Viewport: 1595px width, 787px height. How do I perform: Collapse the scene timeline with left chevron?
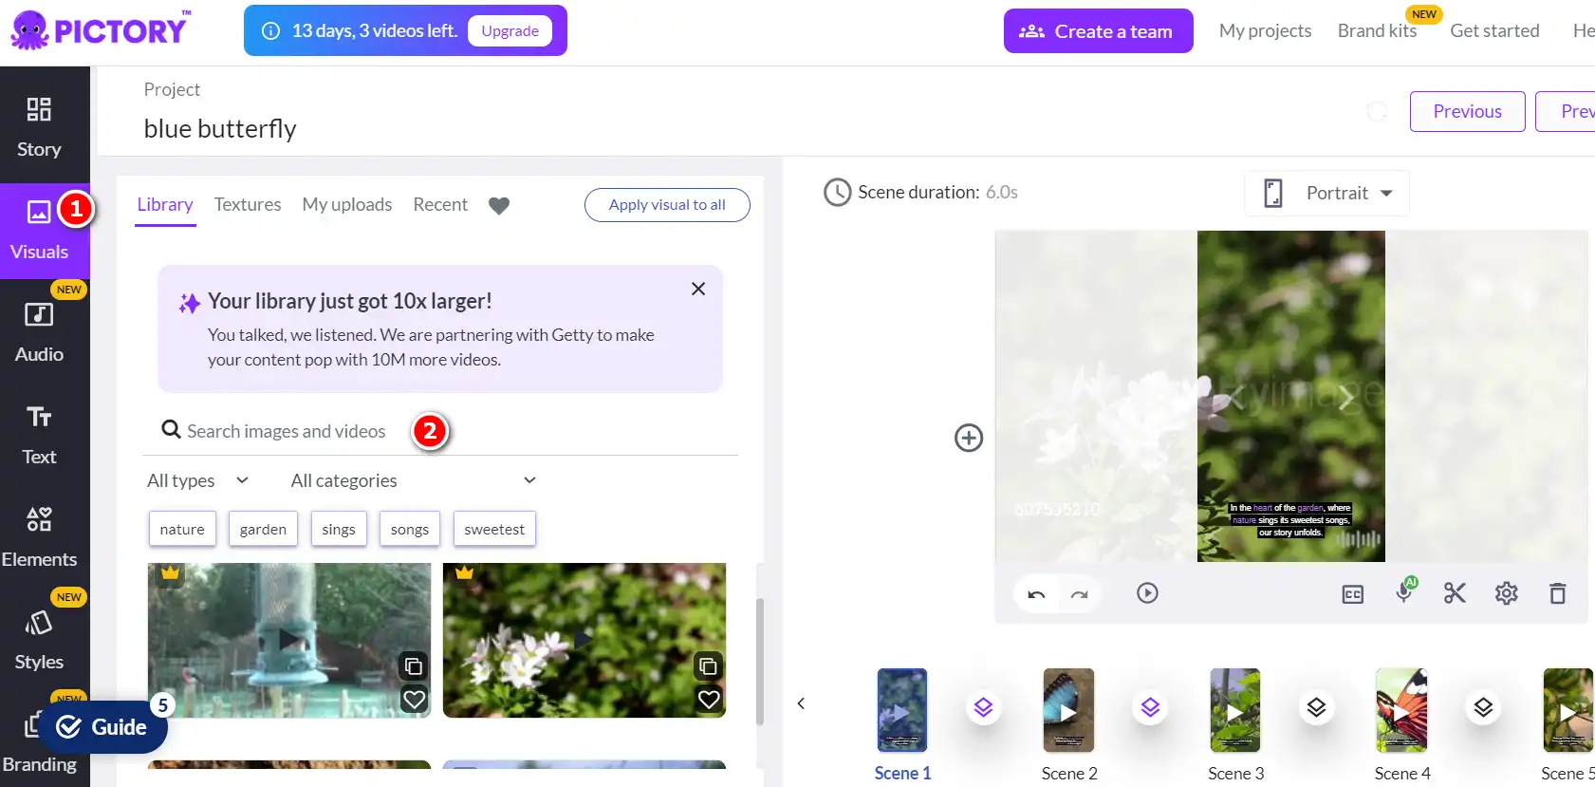point(801,703)
